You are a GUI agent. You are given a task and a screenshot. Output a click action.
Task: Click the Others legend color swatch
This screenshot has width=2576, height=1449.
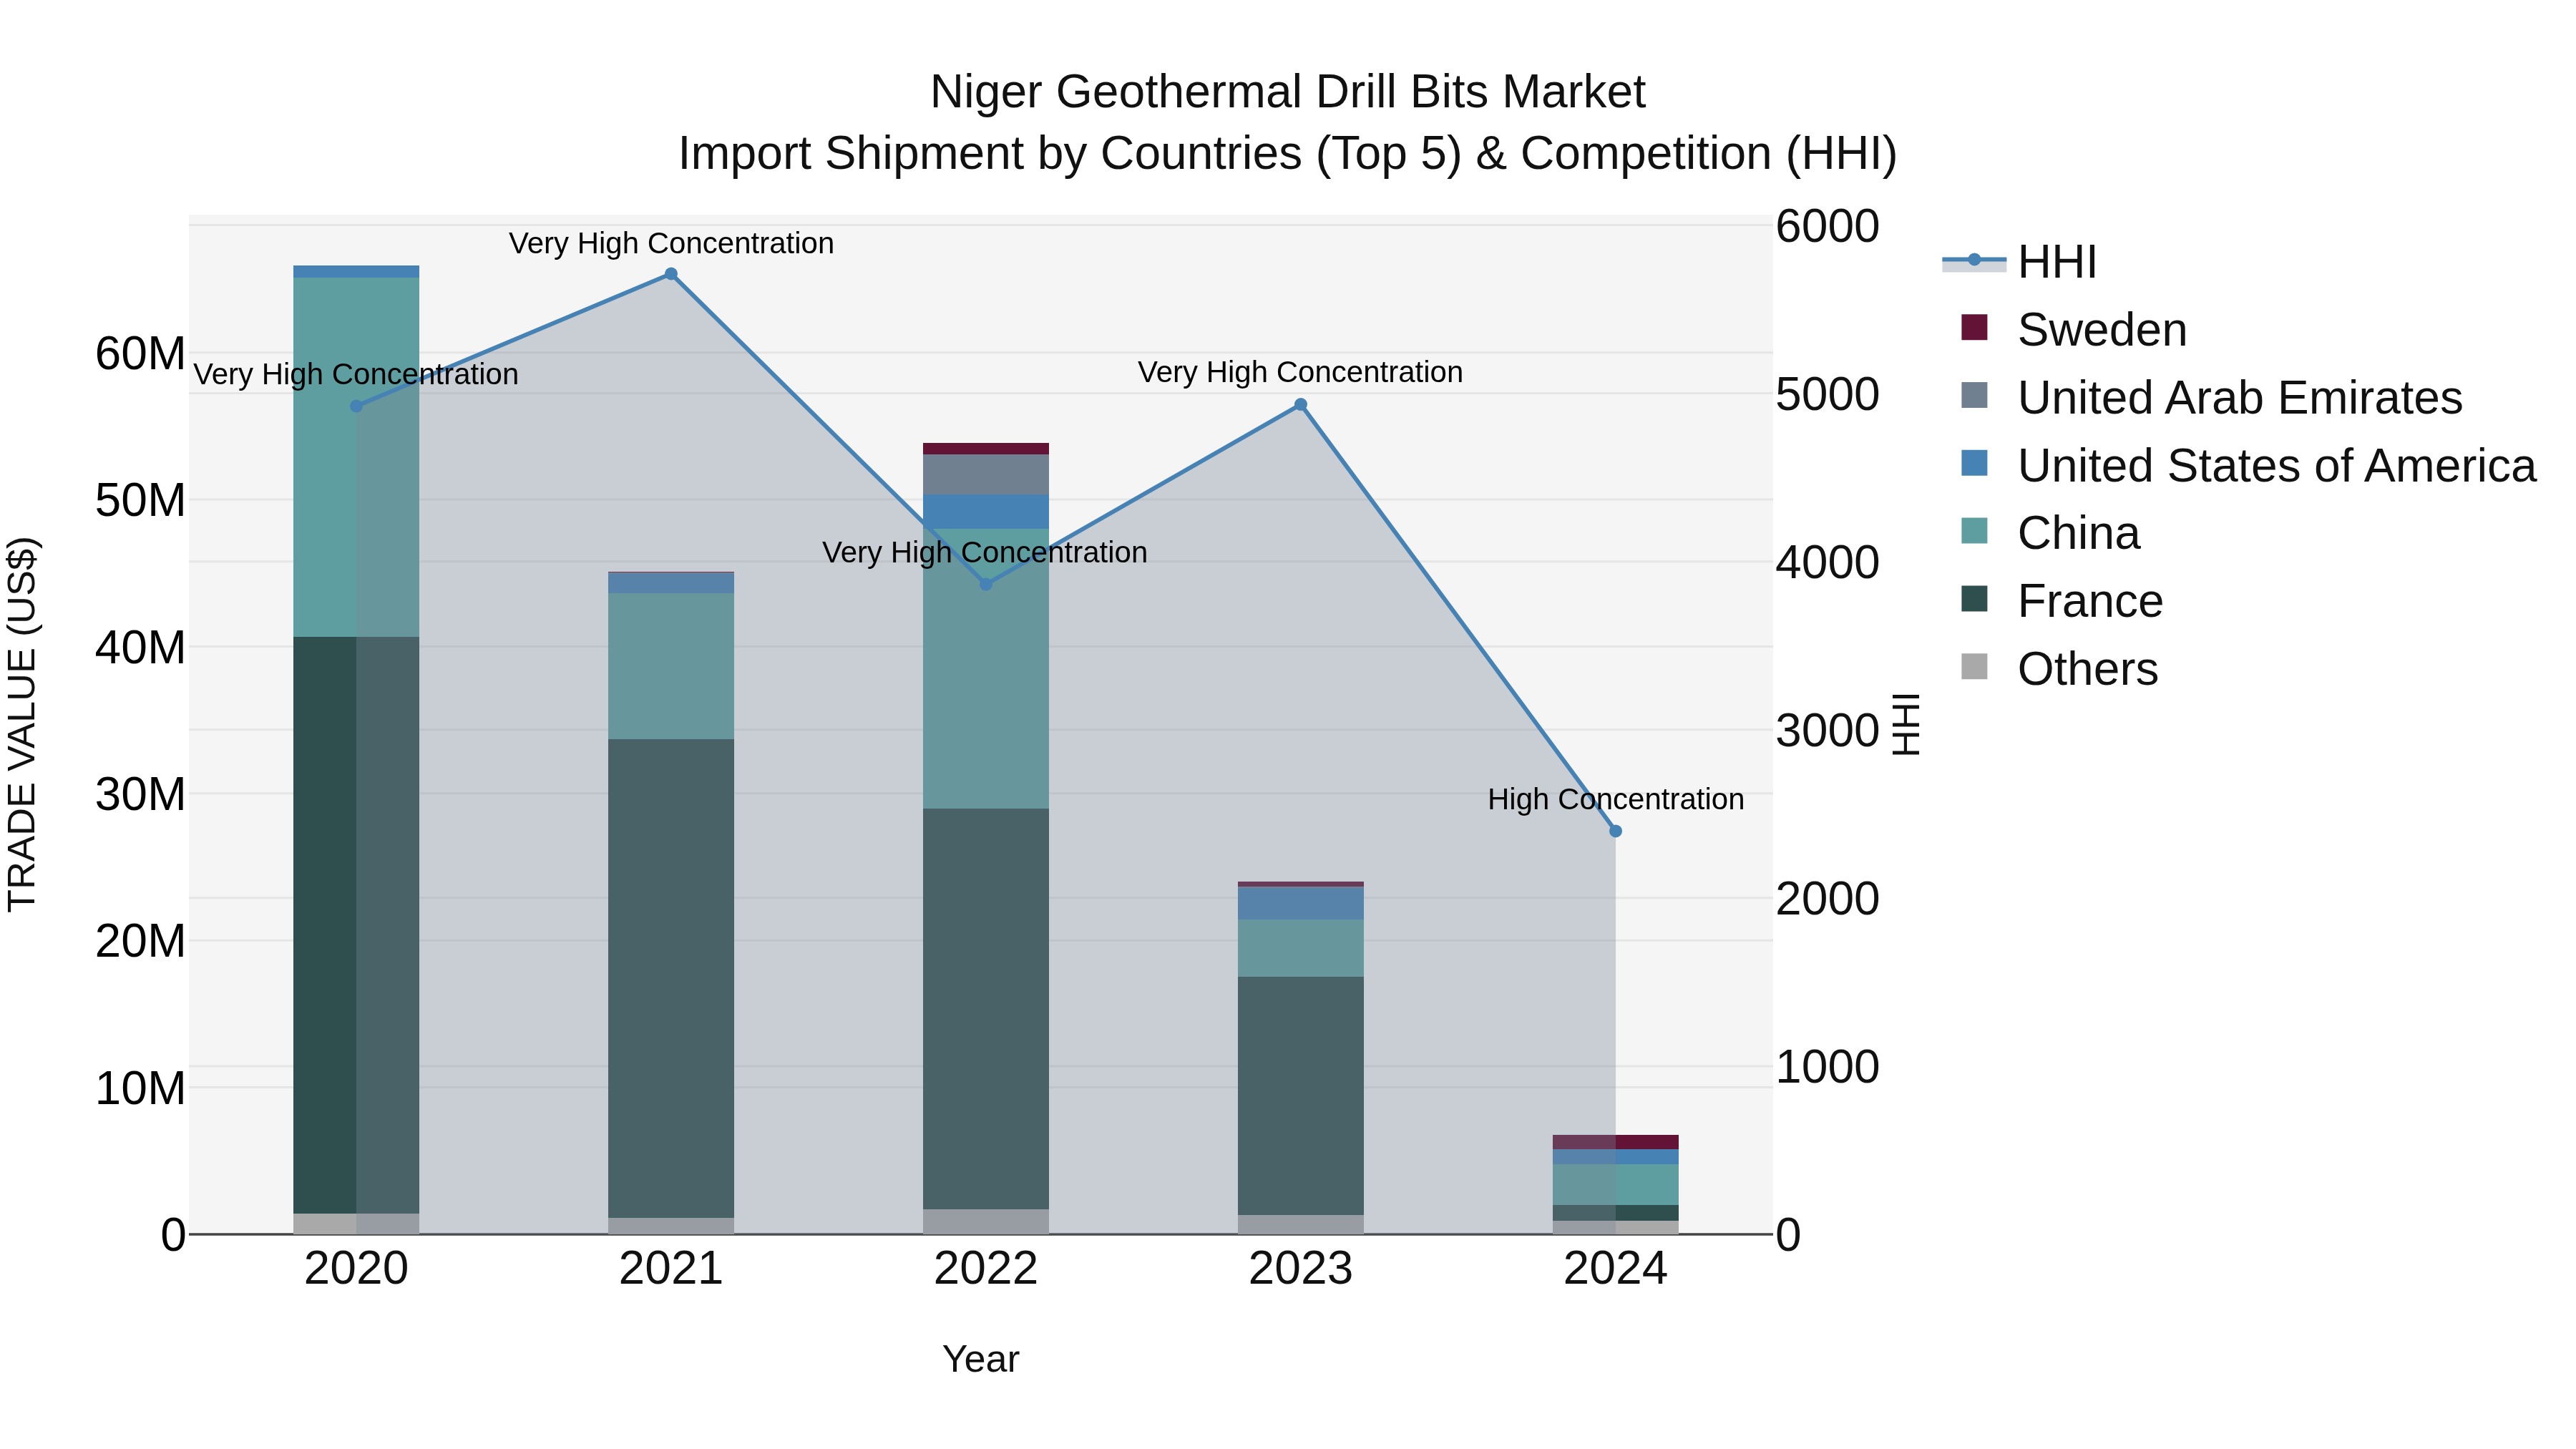tap(1974, 667)
